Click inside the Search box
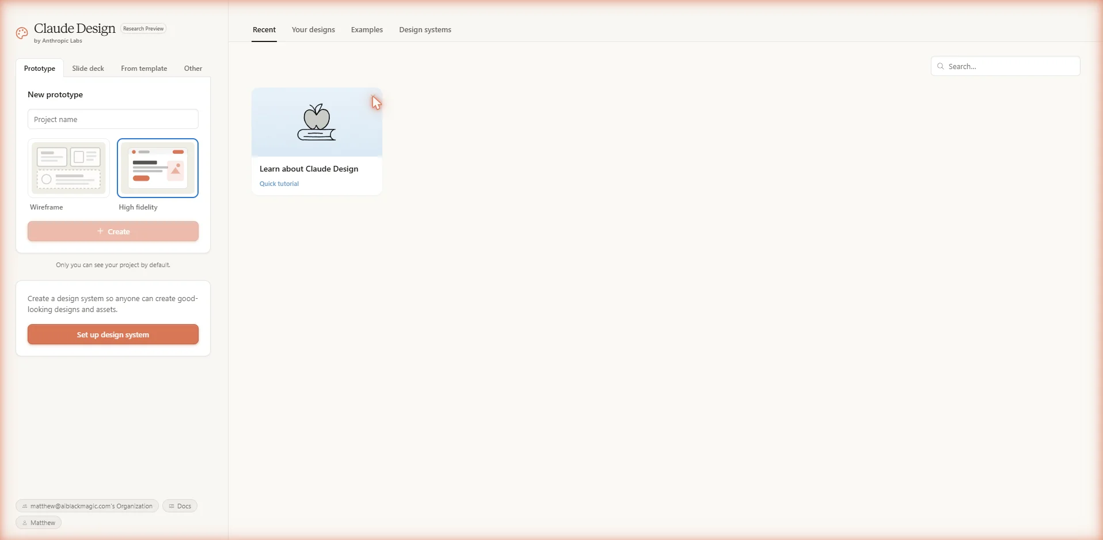 [1005, 66]
